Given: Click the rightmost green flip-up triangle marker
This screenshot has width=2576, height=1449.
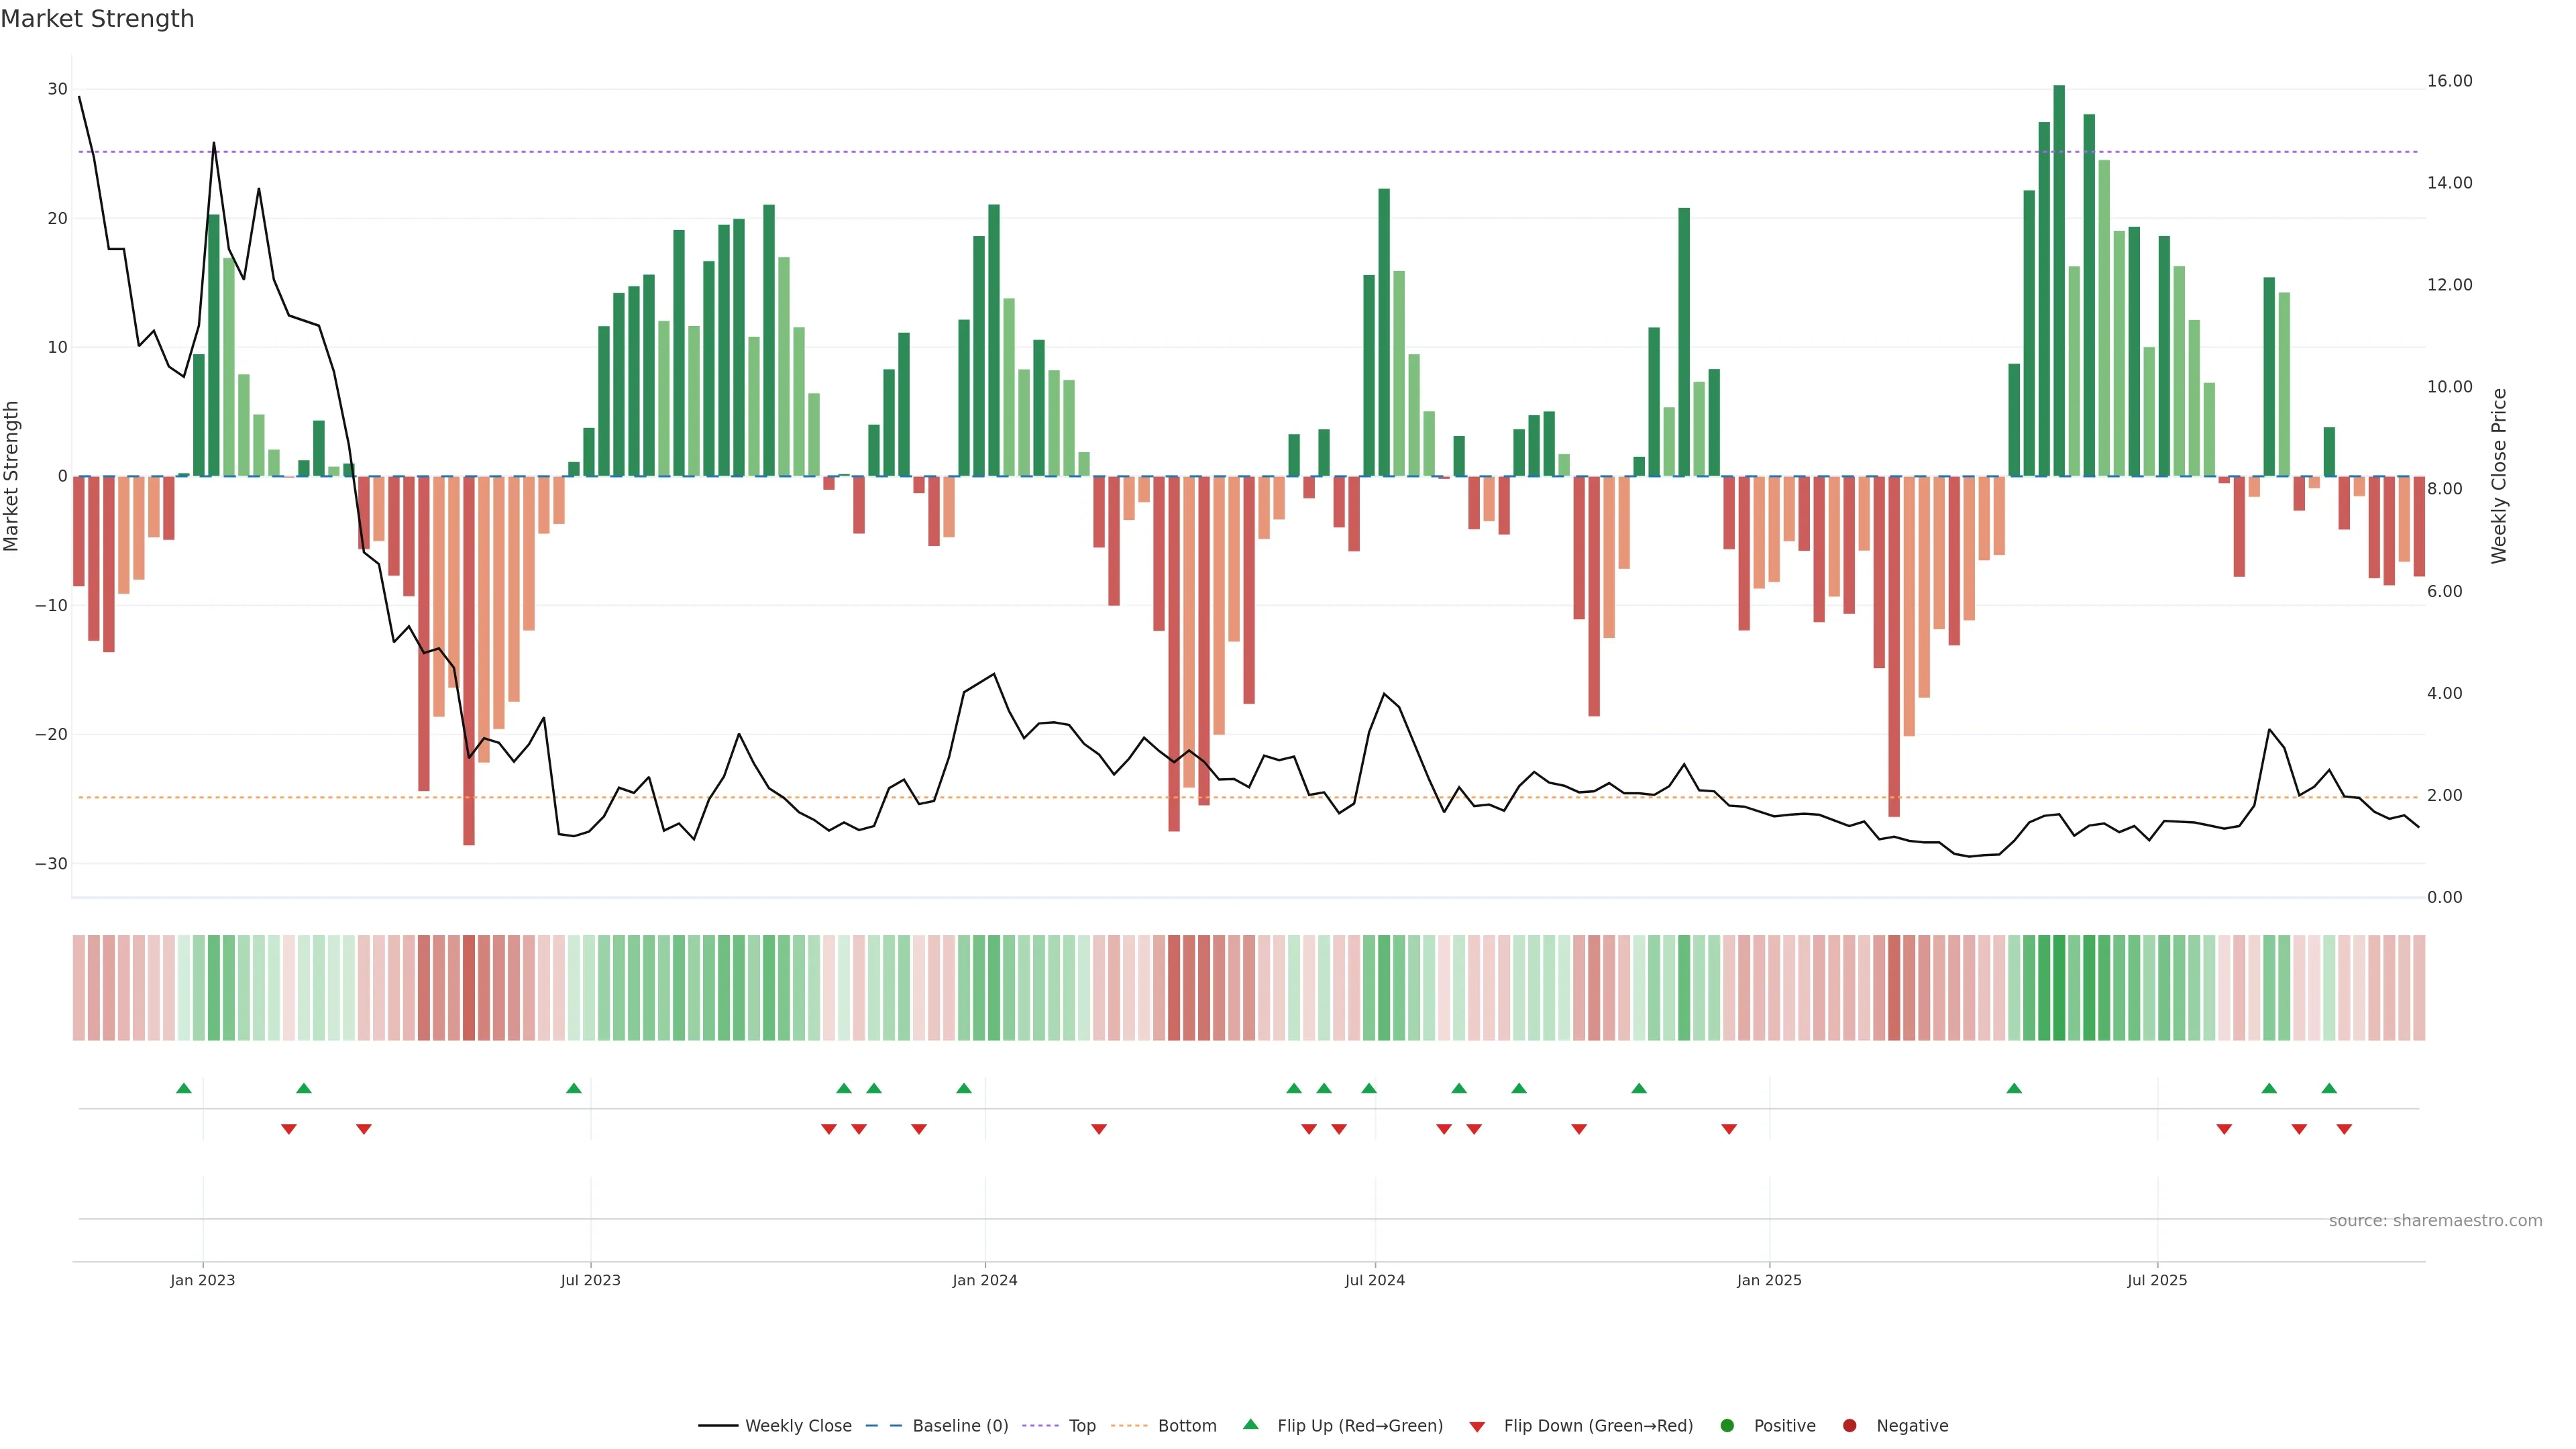Looking at the screenshot, I should click(x=2329, y=1088).
